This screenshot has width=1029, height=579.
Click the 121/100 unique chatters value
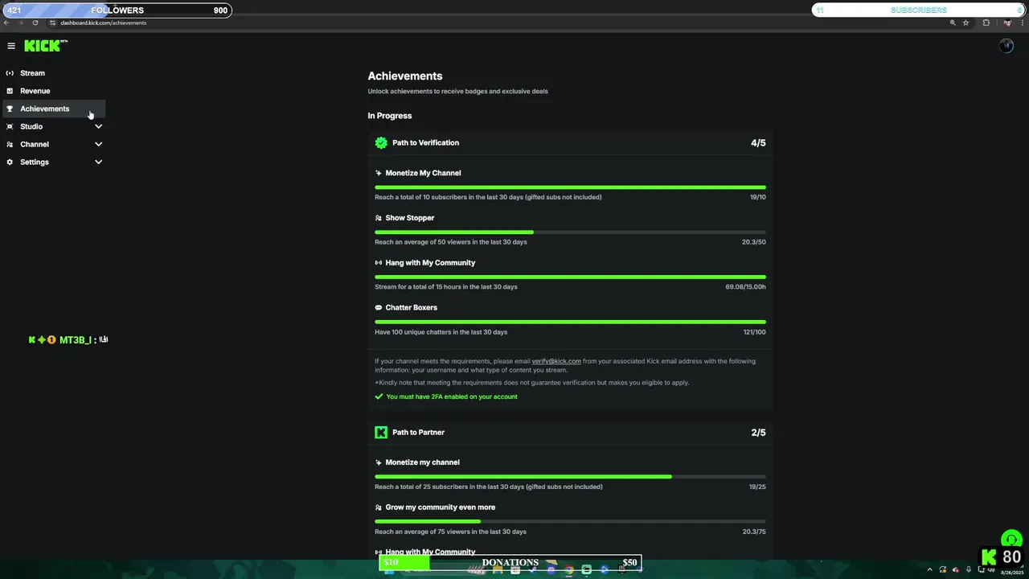(x=755, y=332)
